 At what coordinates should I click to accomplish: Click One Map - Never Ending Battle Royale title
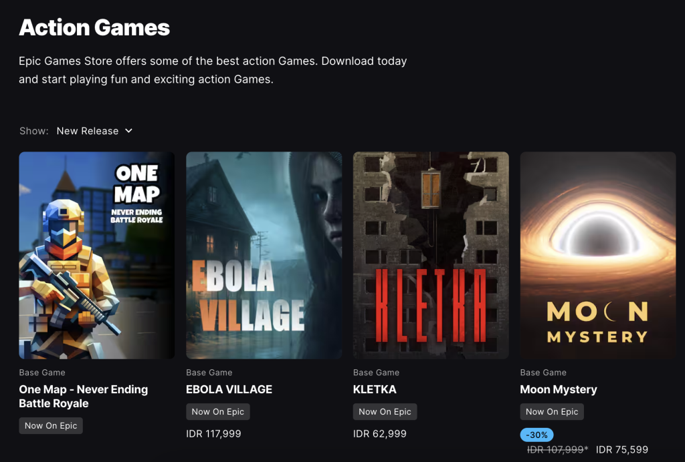84,396
